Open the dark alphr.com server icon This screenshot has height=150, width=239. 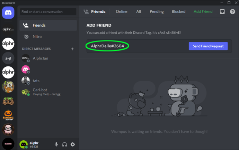point(8,29)
